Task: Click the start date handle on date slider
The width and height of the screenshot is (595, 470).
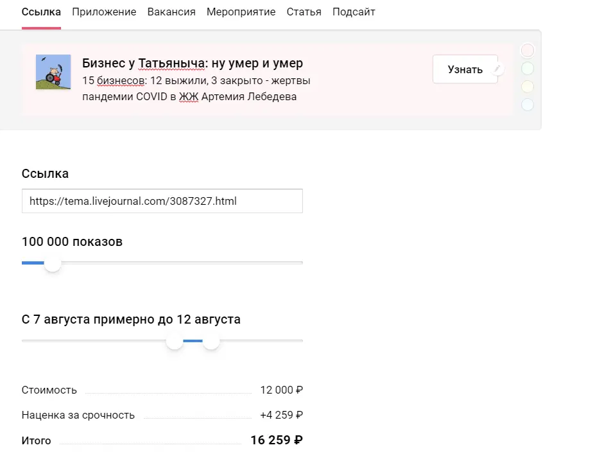Action: coord(175,341)
